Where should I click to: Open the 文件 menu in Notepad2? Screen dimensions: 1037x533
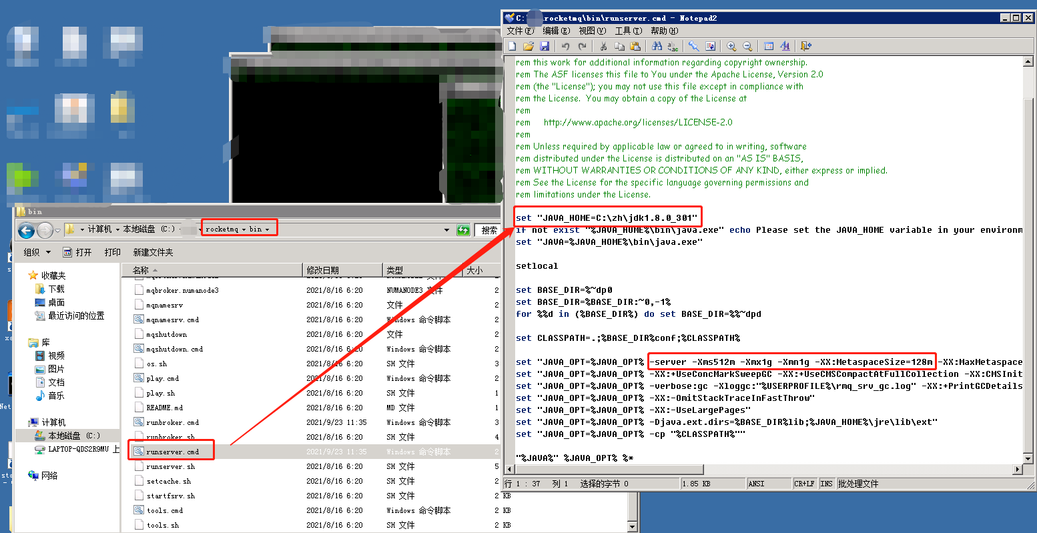520,31
